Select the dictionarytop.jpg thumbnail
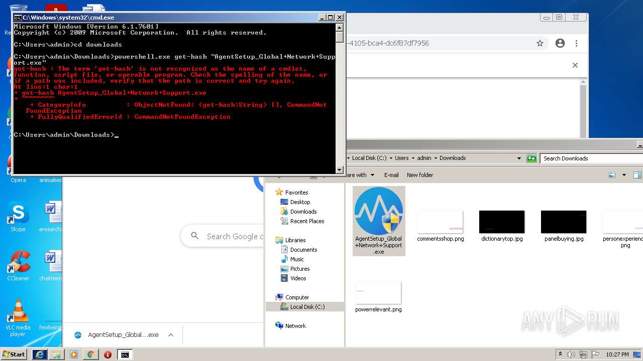This screenshot has height=361, width=643. [502, 222]
